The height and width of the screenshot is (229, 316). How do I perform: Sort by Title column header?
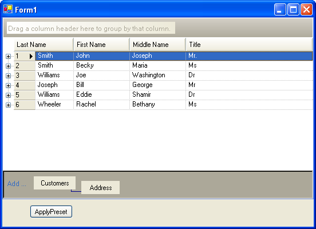249,45
